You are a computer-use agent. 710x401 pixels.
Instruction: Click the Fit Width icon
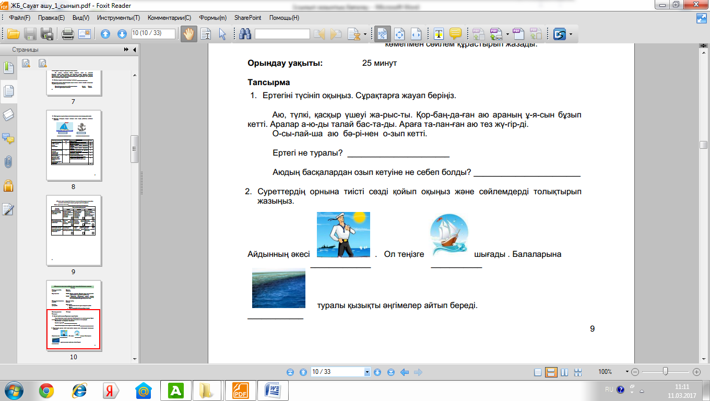[416, 34]
